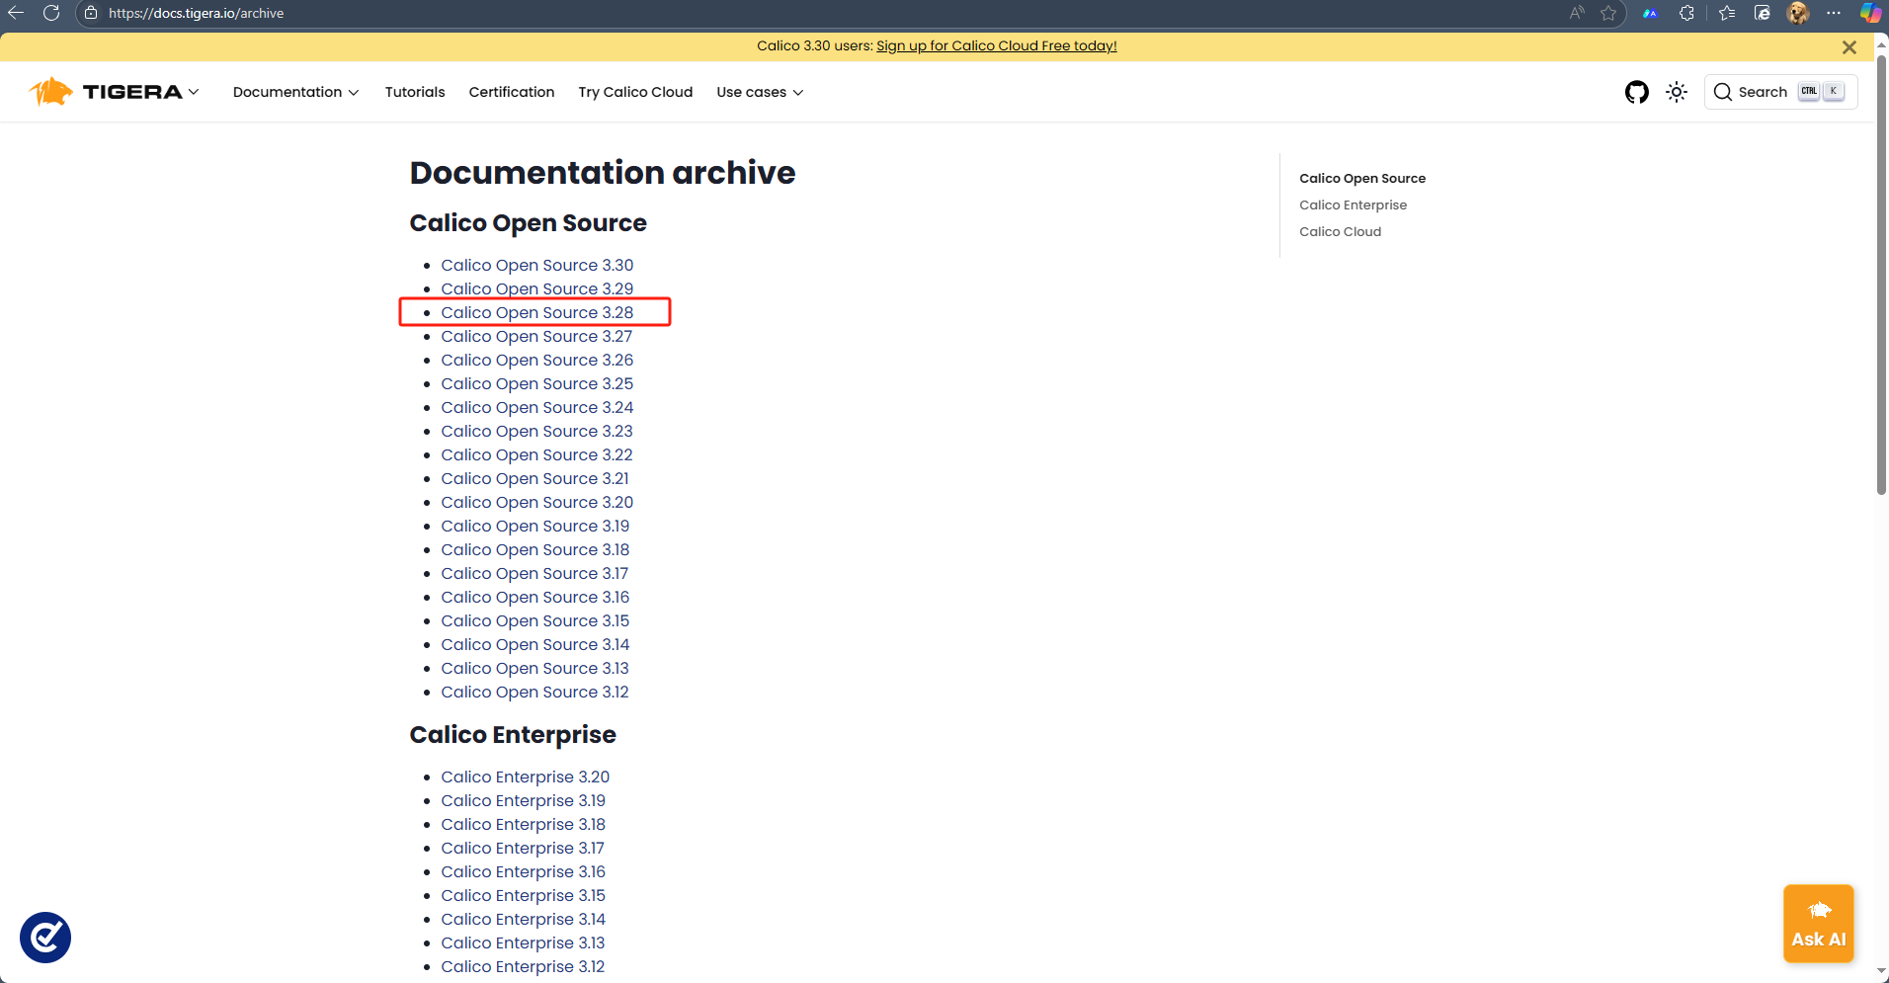1889x983 pixels.
Task: Jump to Calico Open Source section in sidebar
Action: tap(1362, 178)
